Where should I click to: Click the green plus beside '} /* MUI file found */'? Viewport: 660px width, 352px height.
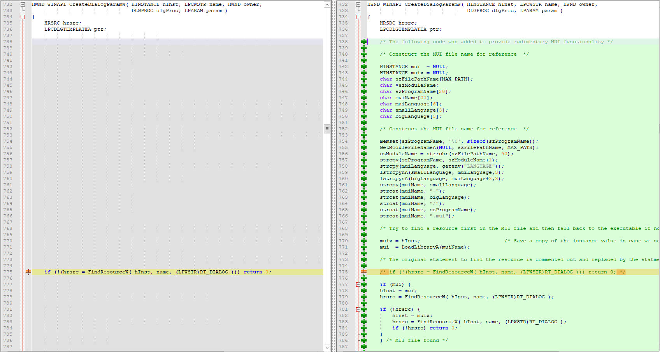point(364,340)
